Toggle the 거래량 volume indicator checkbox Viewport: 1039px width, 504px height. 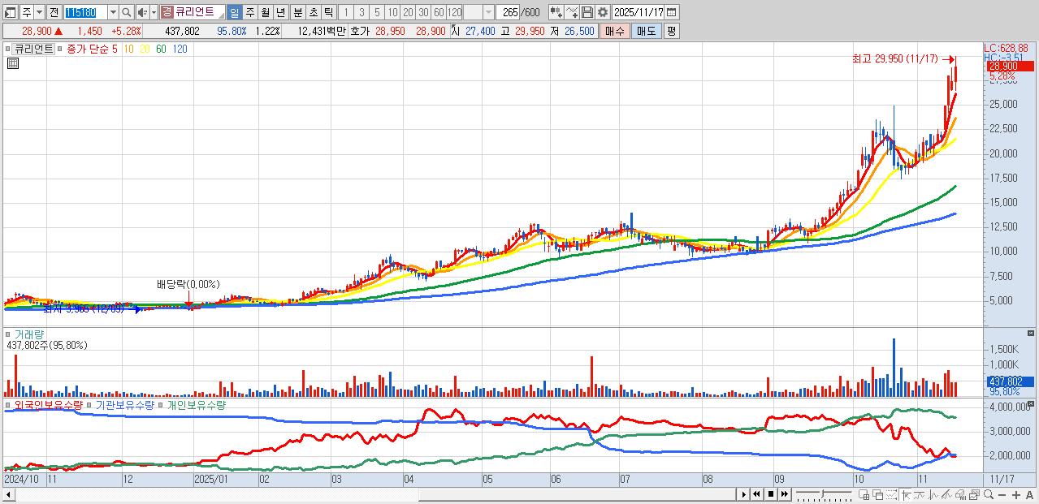(x=9, y=334)
